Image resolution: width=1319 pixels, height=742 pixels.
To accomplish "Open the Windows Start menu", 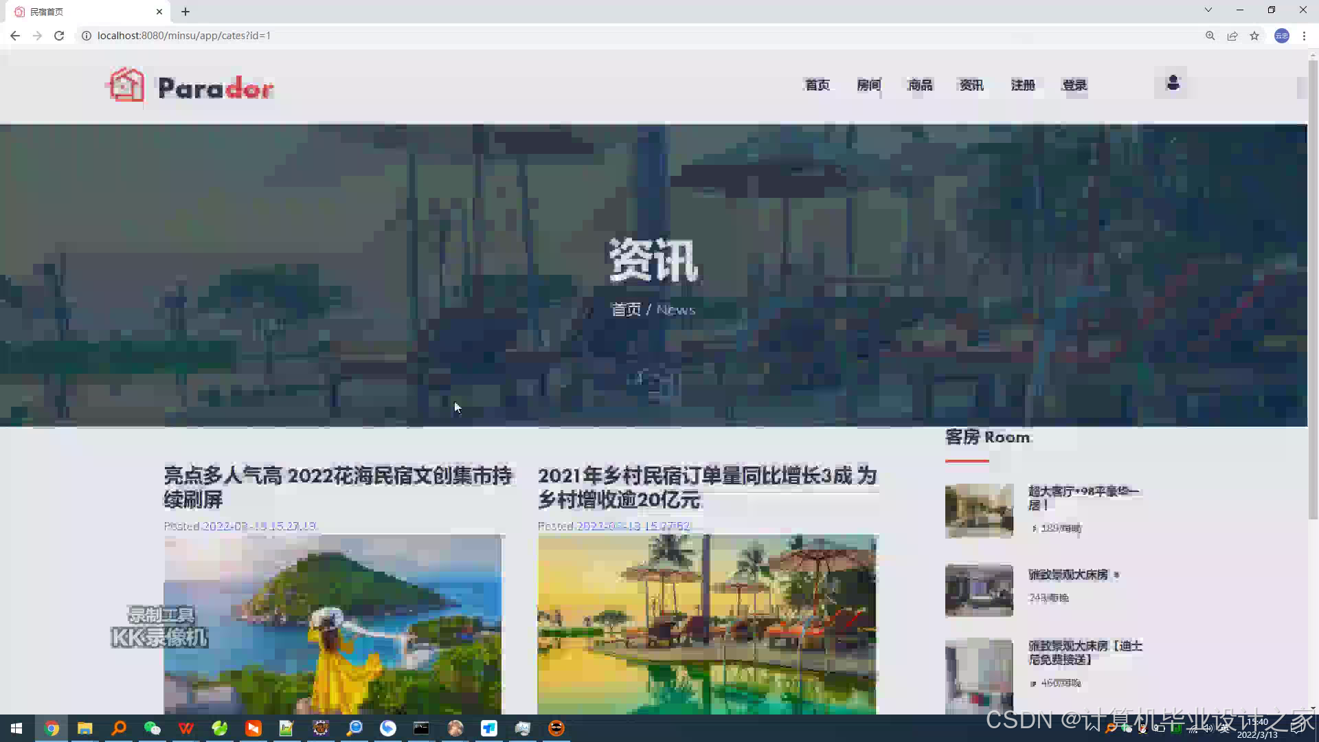I will (16, 728).
